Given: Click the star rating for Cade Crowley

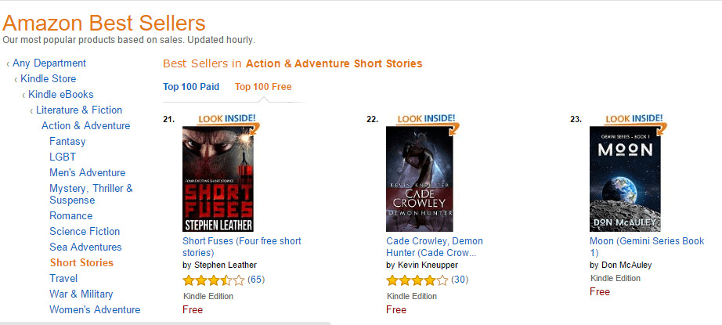Looking at the screenshot, I should (x=417, y=280).
